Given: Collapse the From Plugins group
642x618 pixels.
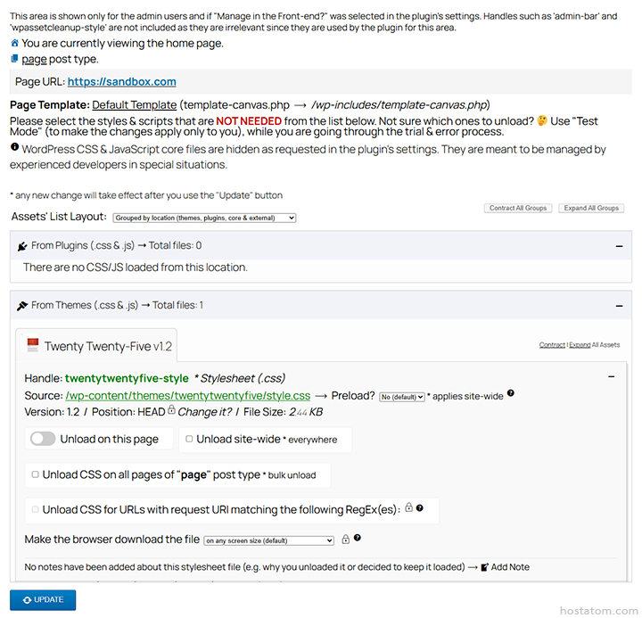Looking at the screenshot, I should coord(619,245).
